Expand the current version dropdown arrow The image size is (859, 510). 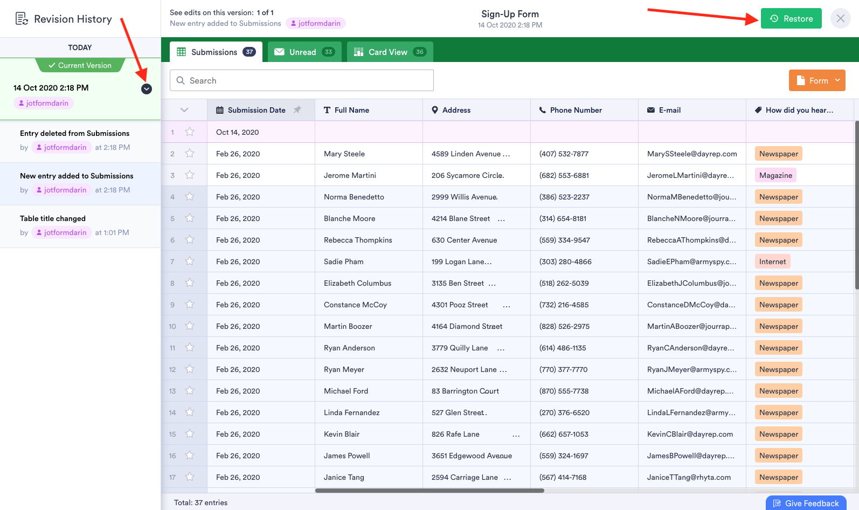147,89
